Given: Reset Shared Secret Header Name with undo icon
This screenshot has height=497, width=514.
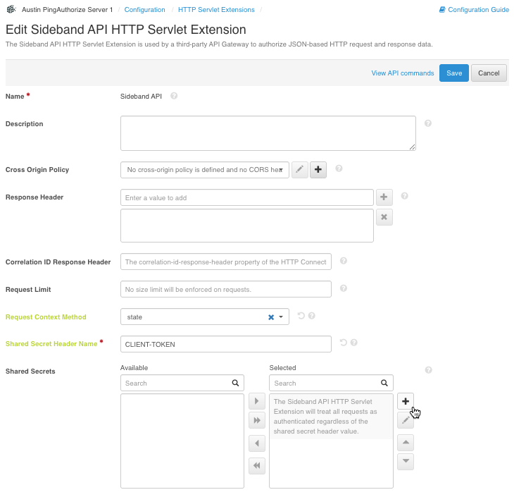Looking at the screenshot, I should pyautogui.click(x=344, y=343).
